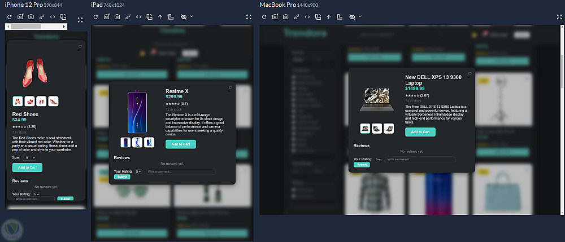Viewport: 565px width, 242px height.
Task: Capture viewport screenshot of iPad pane
Action: point(117,17)
